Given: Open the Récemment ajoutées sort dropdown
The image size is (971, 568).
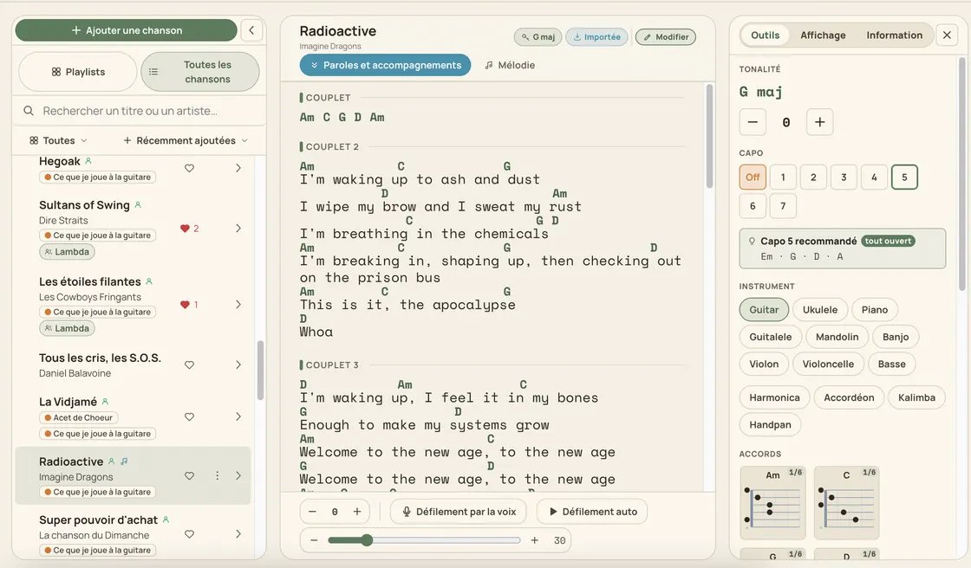Looking at the screenshot, I should point(186,140).
